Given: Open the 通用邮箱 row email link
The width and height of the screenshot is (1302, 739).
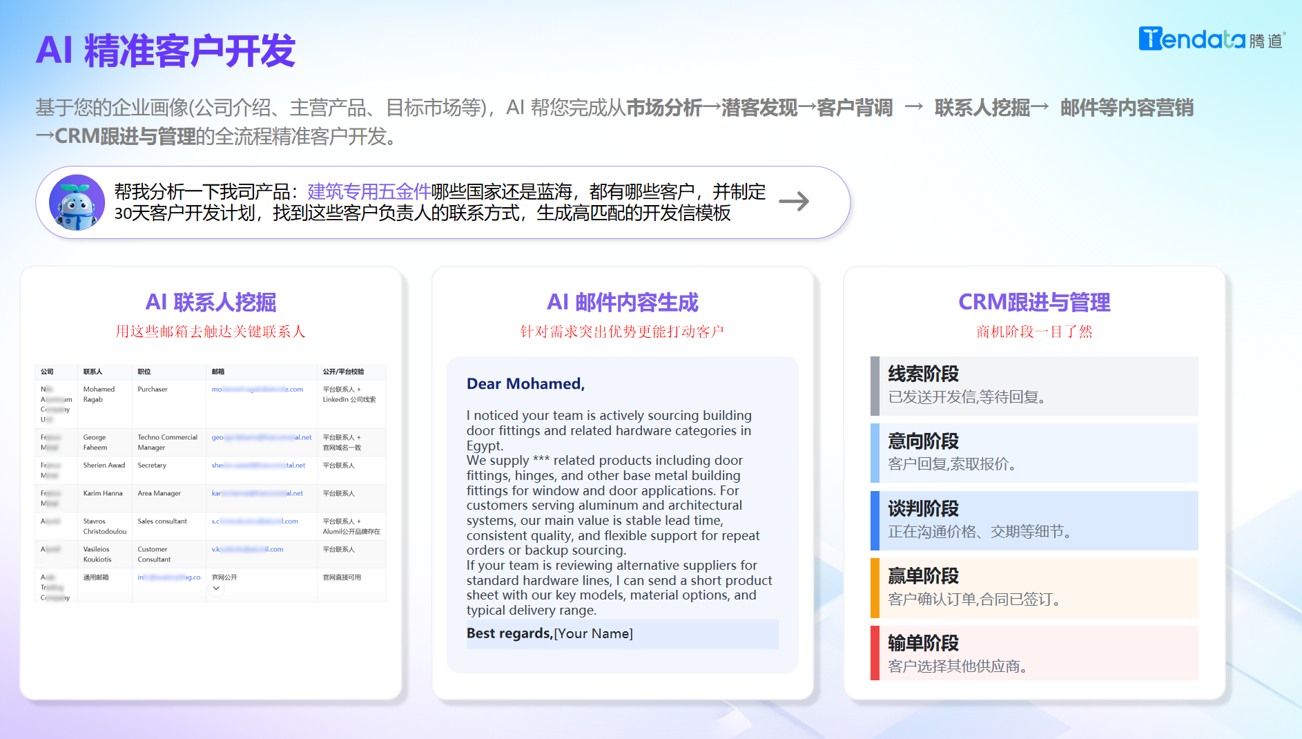Looking at the screenshot, I should pos(169,577).
